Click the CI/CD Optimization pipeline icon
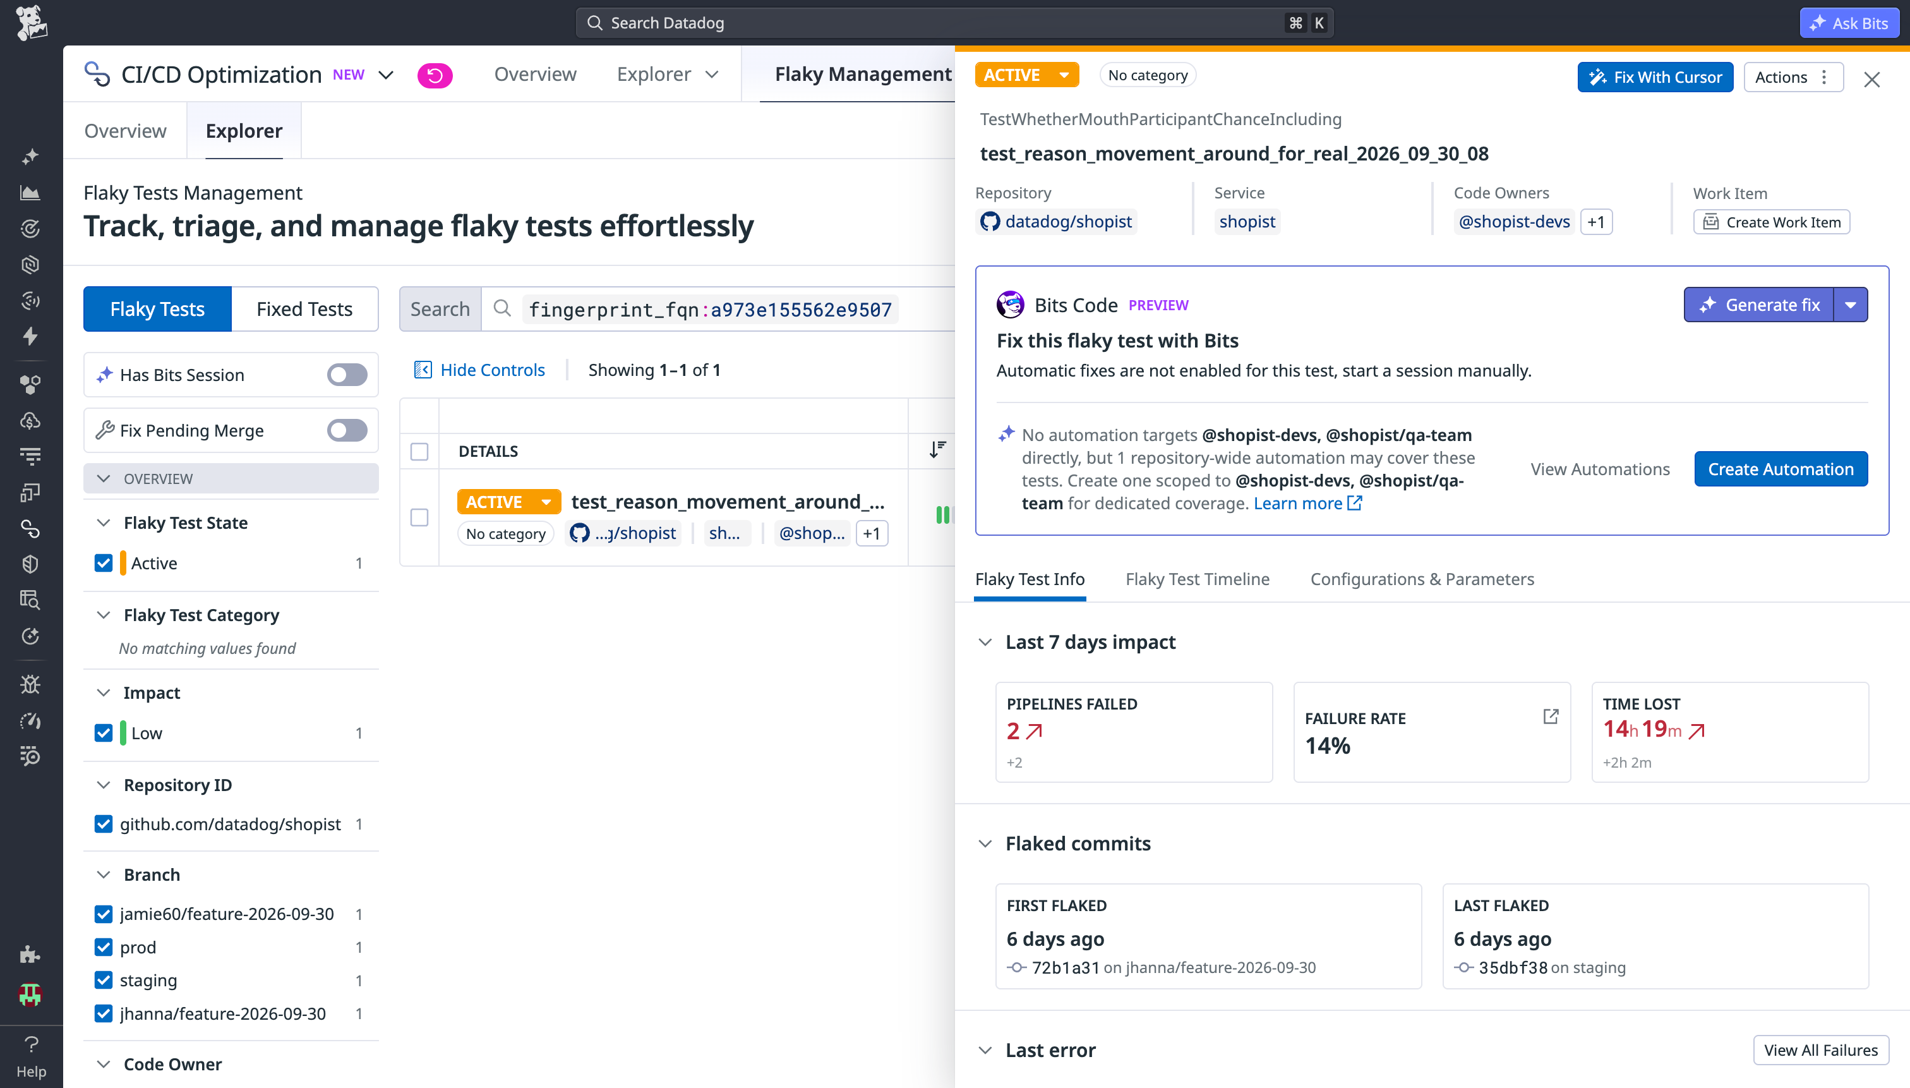 click(x=97, y=75)
